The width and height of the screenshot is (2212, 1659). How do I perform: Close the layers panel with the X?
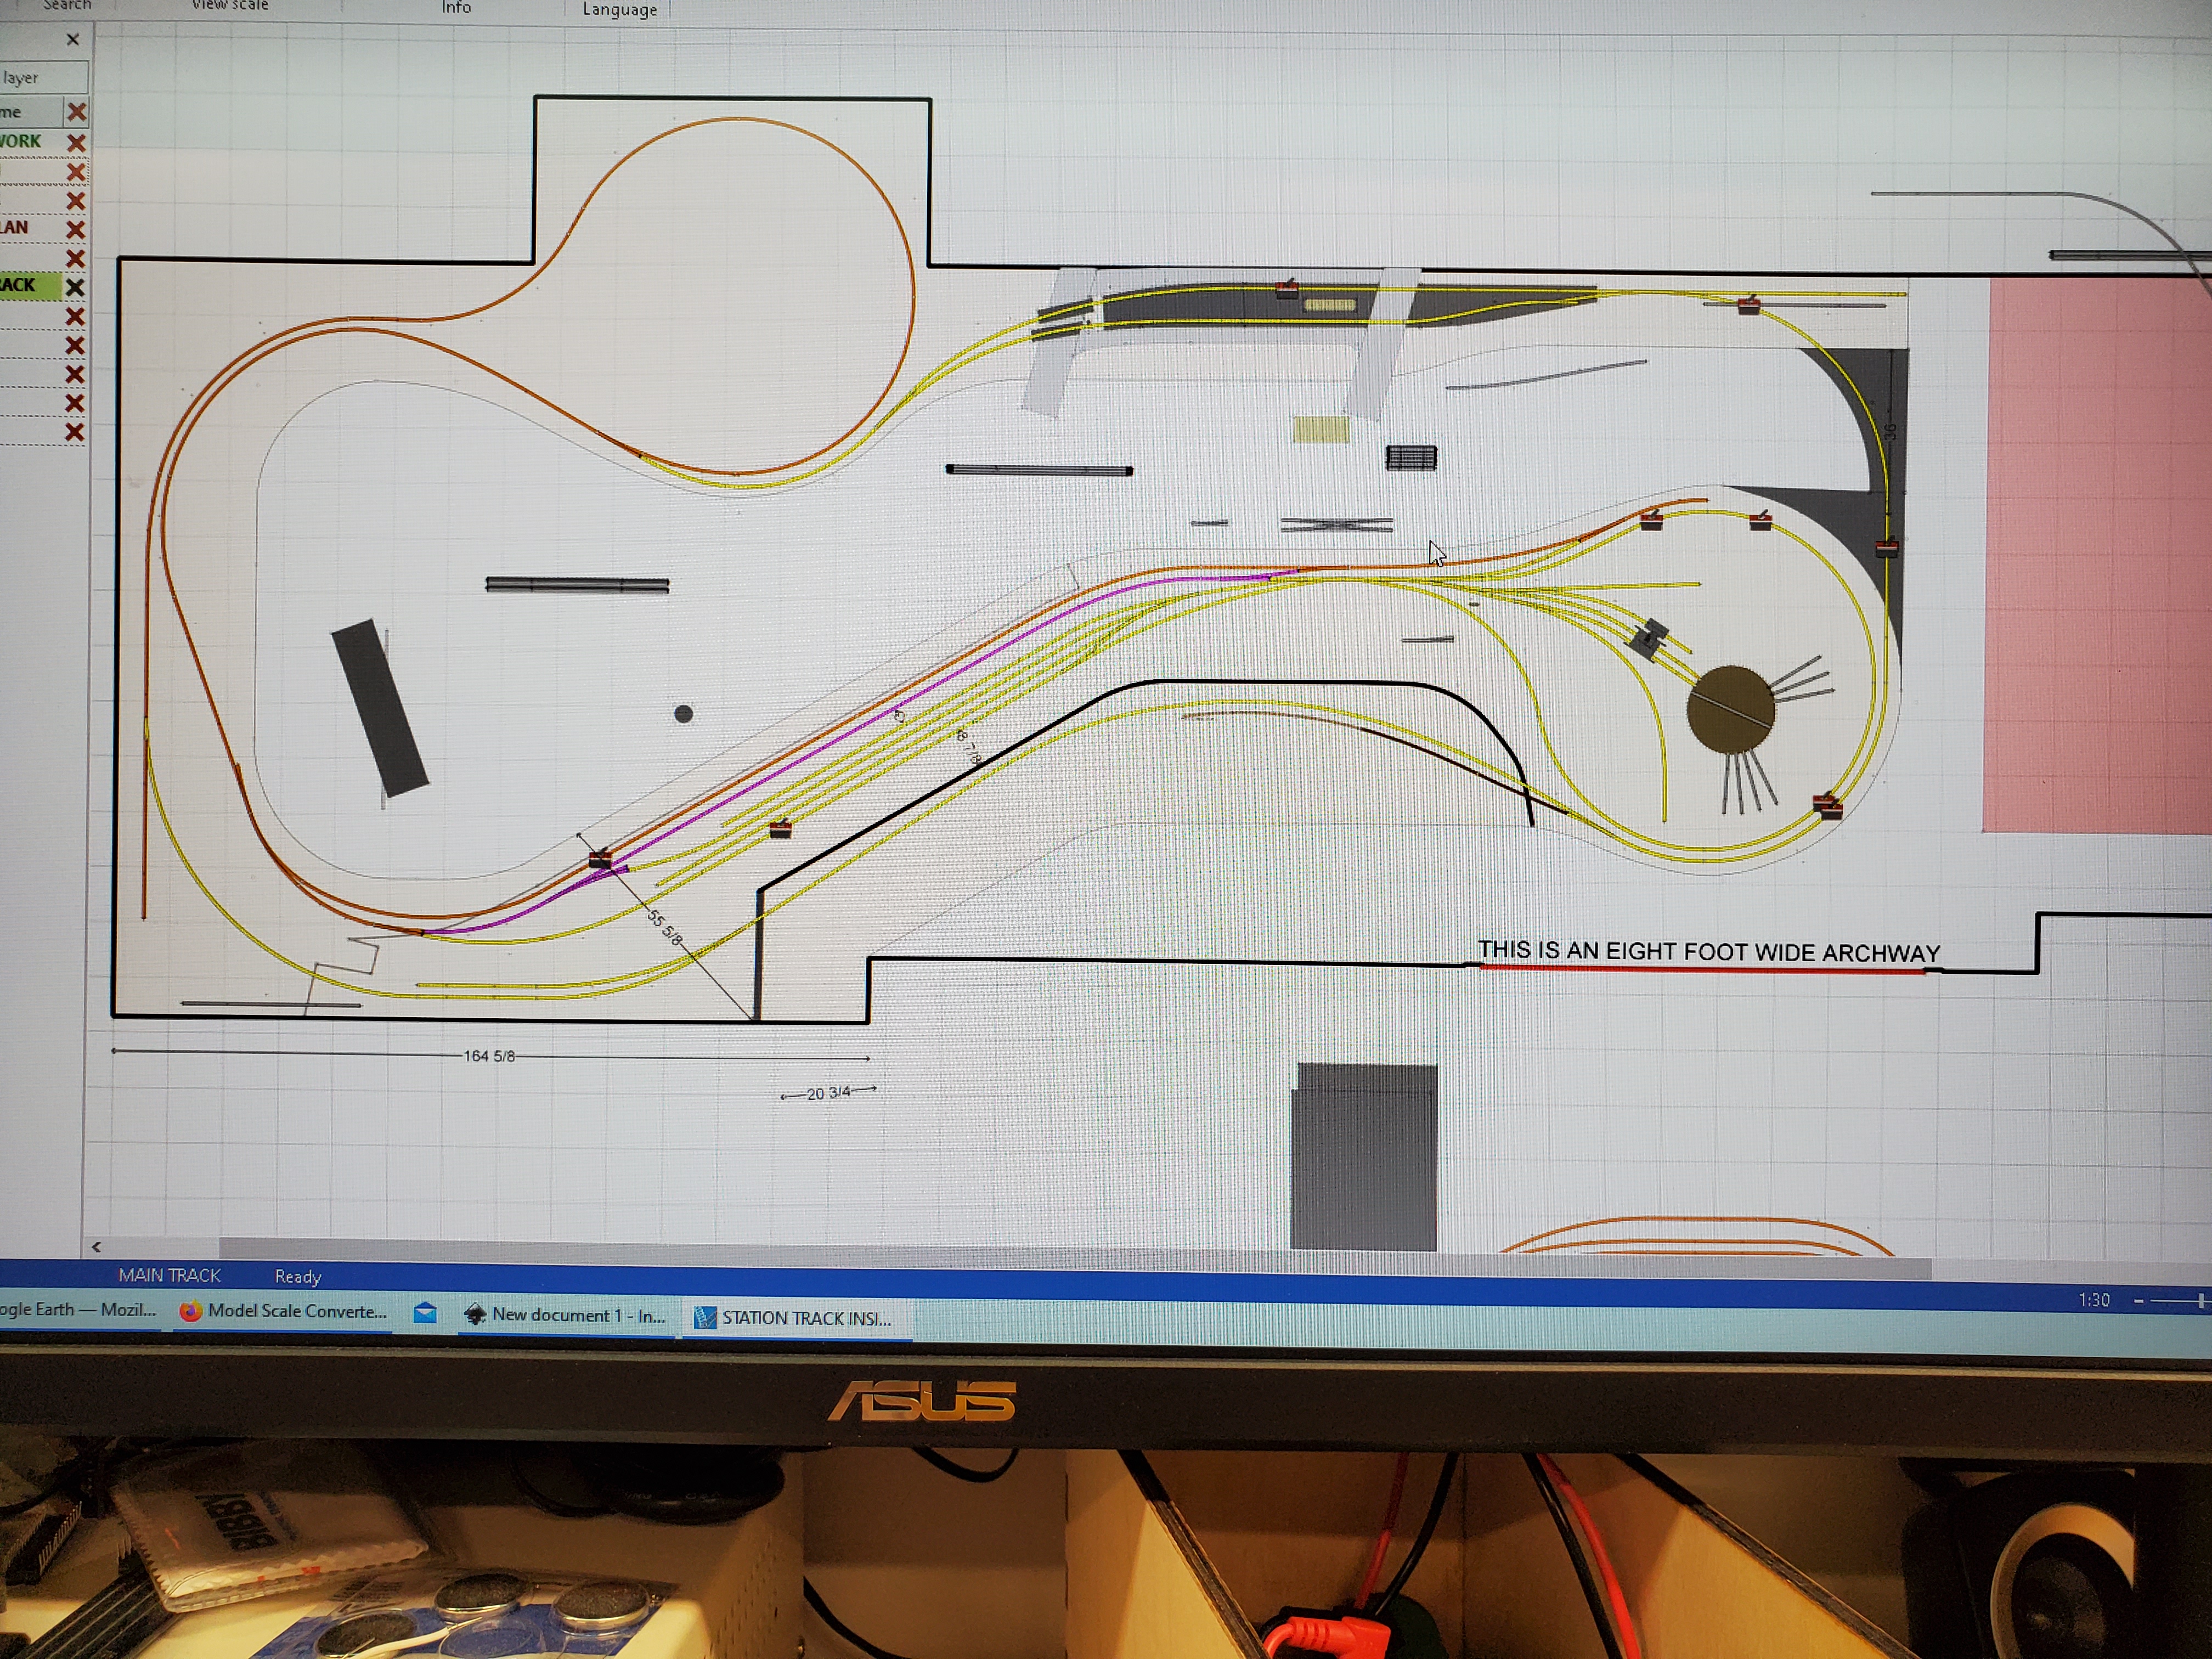[x=73, y=40]
